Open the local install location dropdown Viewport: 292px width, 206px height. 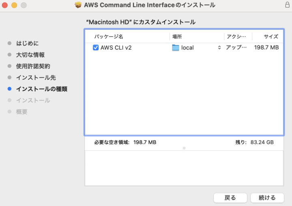(219, 48)
